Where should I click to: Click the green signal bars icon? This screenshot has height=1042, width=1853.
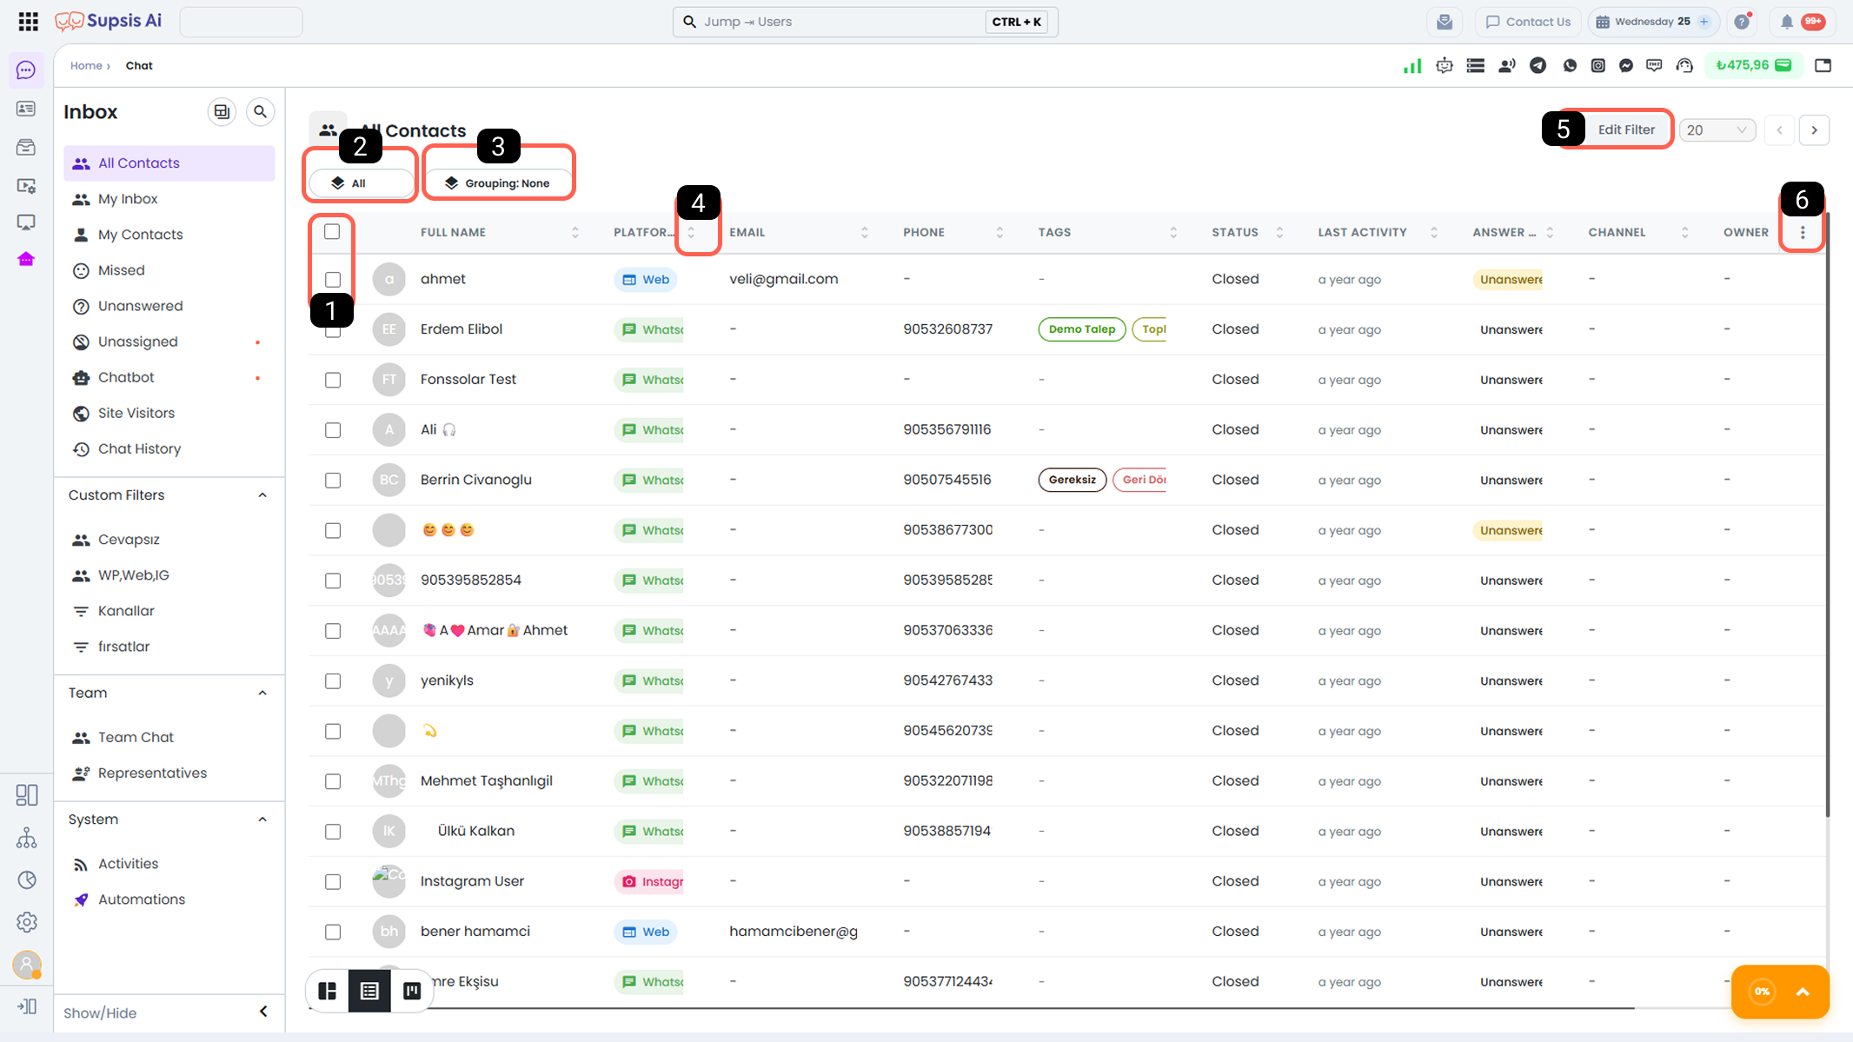[1412, 65]
